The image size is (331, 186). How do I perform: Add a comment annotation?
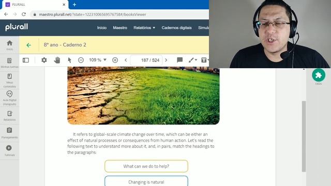pyautogui.click(x=179, y=60)
